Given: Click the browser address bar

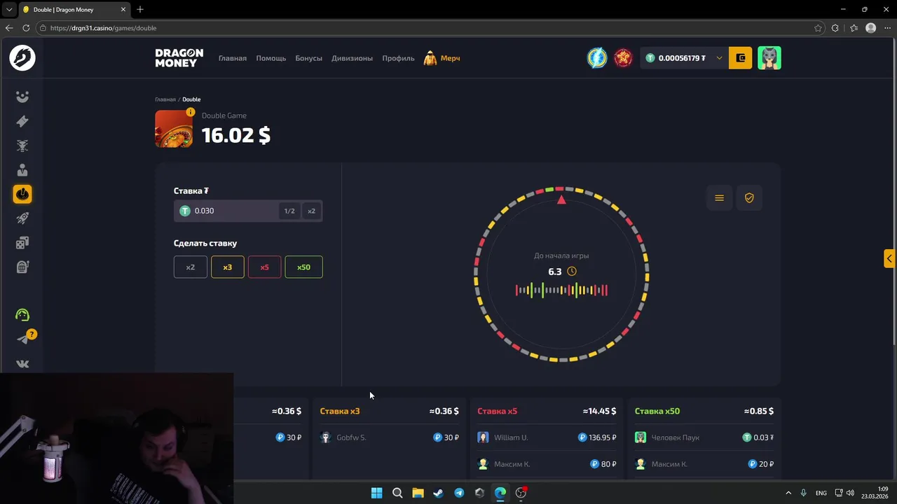Looking at the screenshot, I should pyautogui.click(x=427, y=28).
